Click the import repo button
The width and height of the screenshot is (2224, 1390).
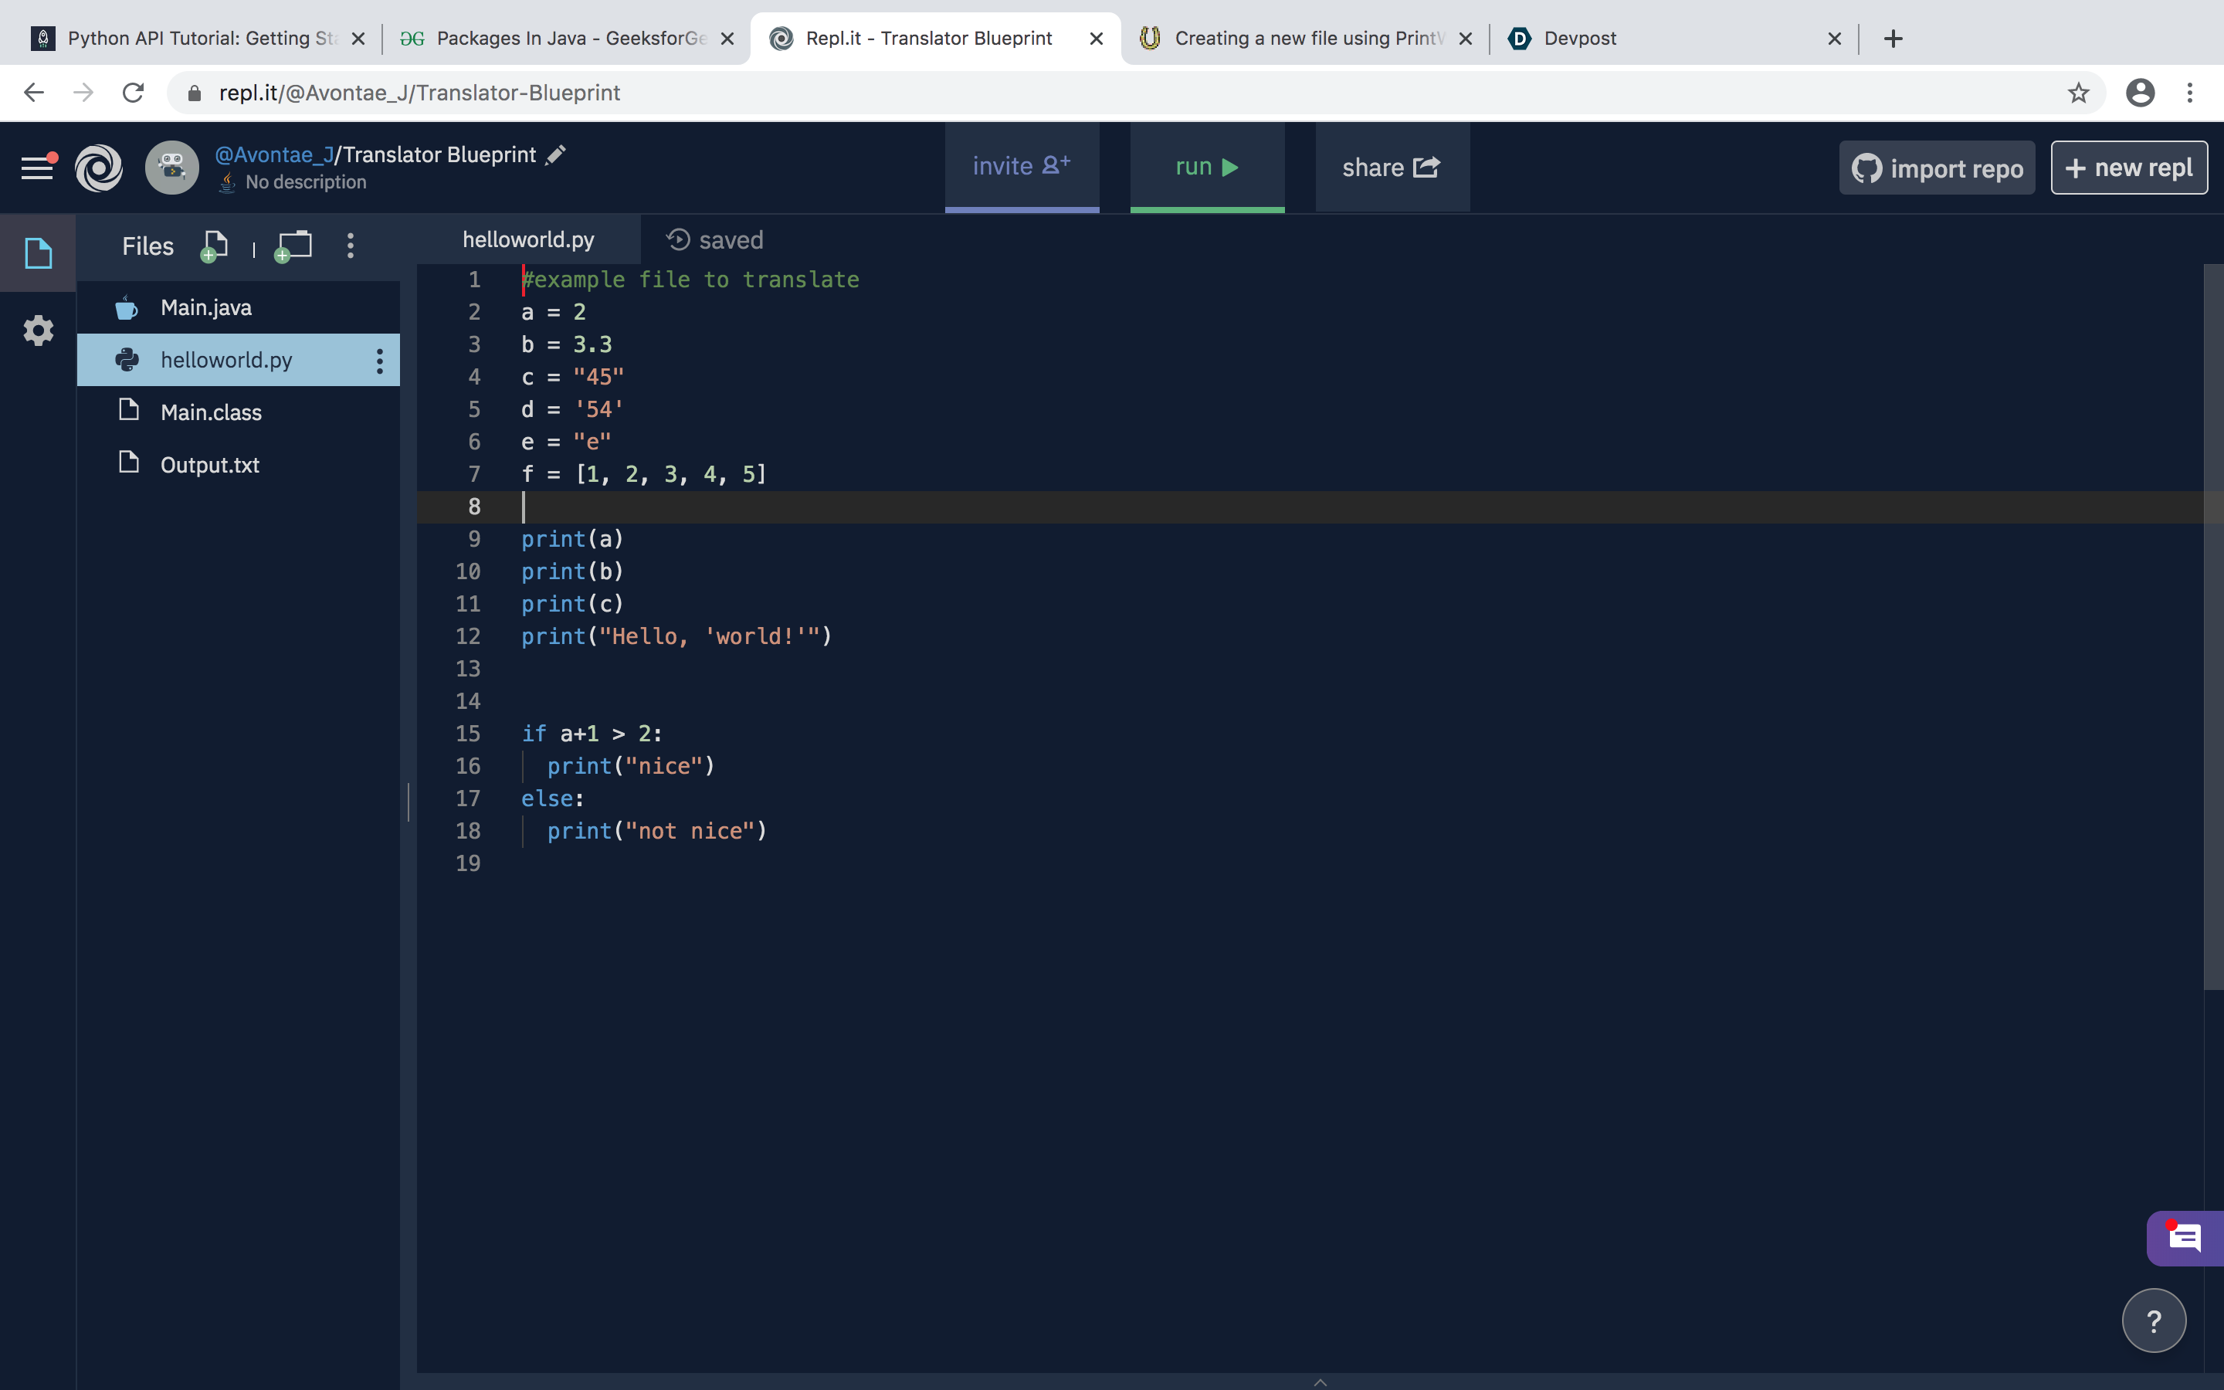click(1937, 168)
